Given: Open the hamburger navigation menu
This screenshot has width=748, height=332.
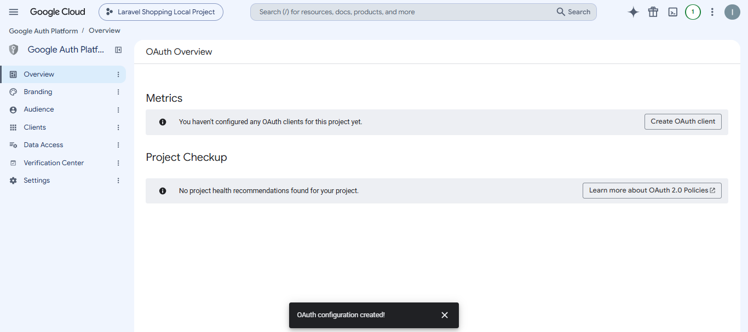Looking at the screenshot, I should (x=14, y=12).
